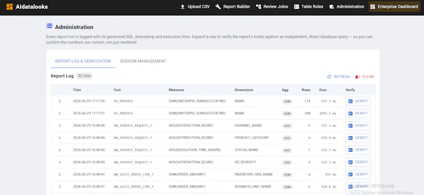The image size is (424, 195).
Task: Click the INVENTORY_ORG_NAME dimension cell
Action: pyautogui.click(x=254, y=174)
